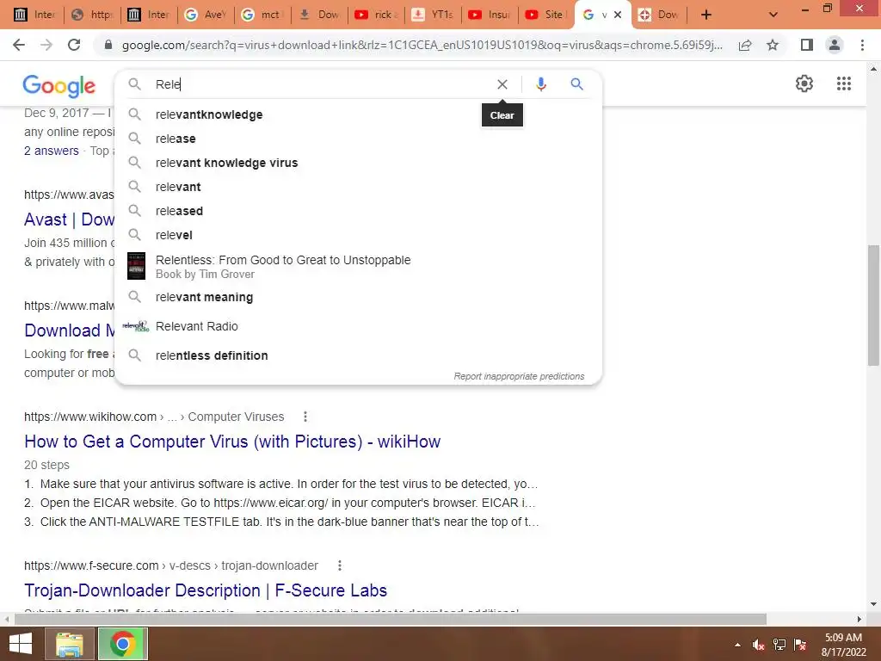Image resolution: width=881 pixels, height=661 pixels.
Task: Reload the current page
Action: 74,45
